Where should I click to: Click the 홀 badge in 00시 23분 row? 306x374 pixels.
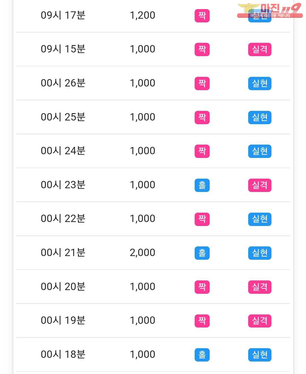point(202,185)
